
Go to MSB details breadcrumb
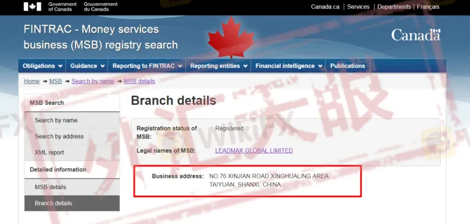pyautogui.click(x=139, y=81)
